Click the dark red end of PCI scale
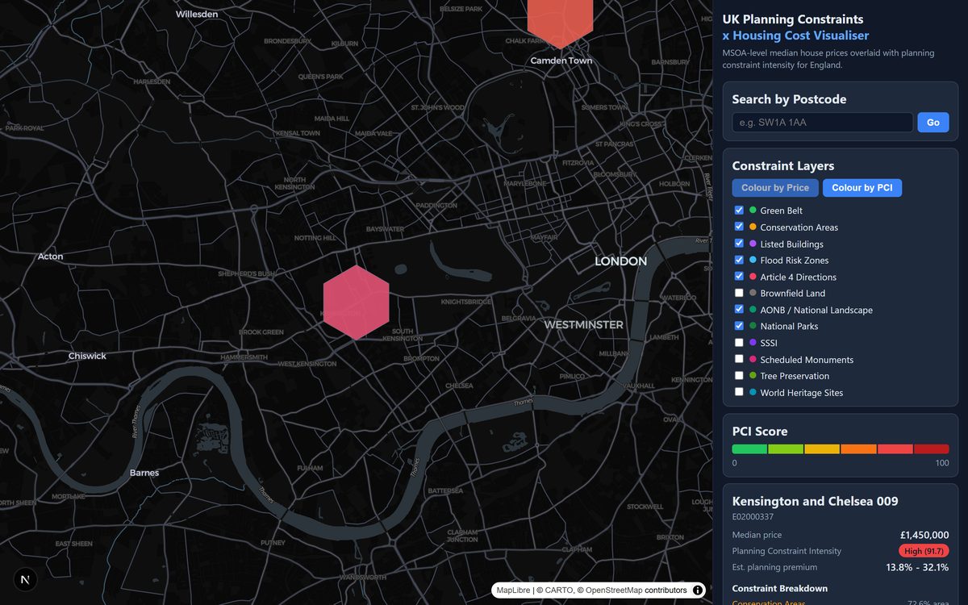 point(932,449)
